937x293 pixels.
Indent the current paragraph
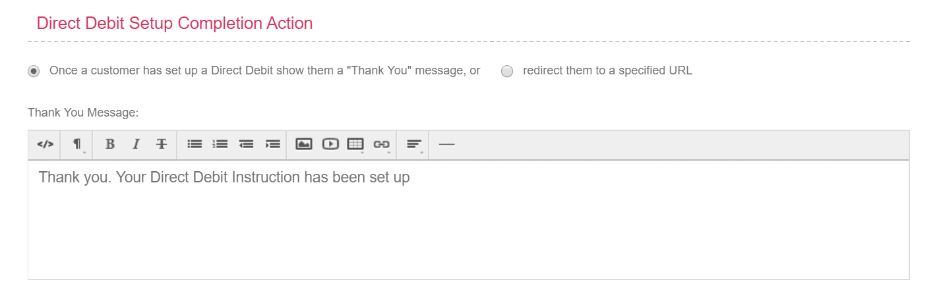pyautogui.click(x=272, y=144)
